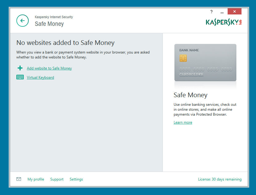Click the text Use online banking services

(205, 109)
